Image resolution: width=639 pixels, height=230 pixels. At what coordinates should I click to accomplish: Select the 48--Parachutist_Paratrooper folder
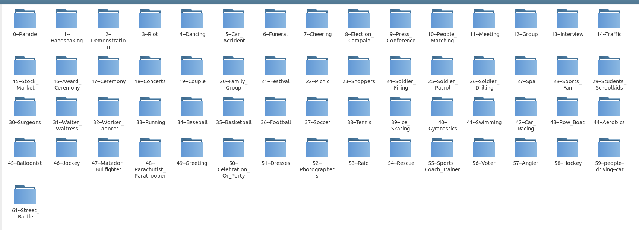[150, 148]
